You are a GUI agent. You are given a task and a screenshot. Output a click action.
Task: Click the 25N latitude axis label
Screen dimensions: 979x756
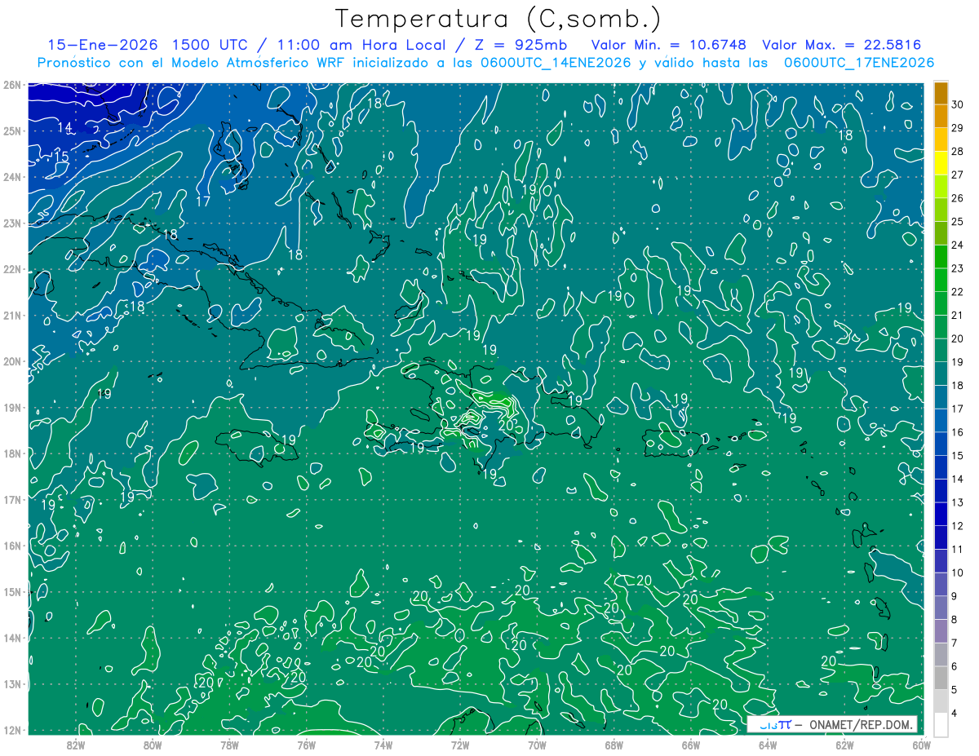tap(12, 130)
